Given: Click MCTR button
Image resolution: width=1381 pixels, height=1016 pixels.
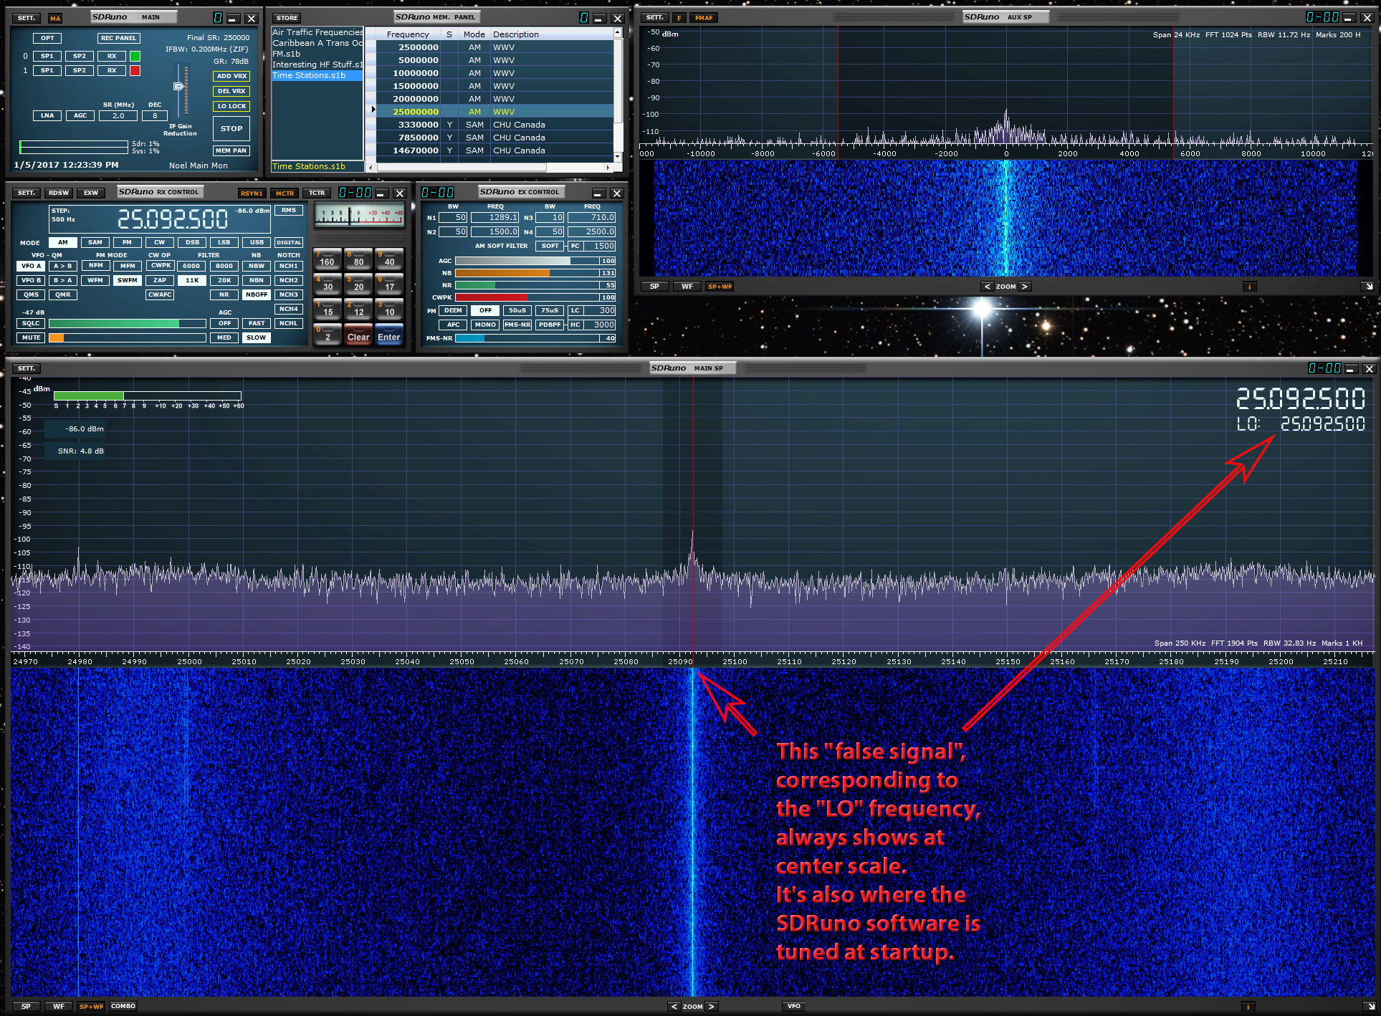Looking at the screenshot, I should click(285, 193).
